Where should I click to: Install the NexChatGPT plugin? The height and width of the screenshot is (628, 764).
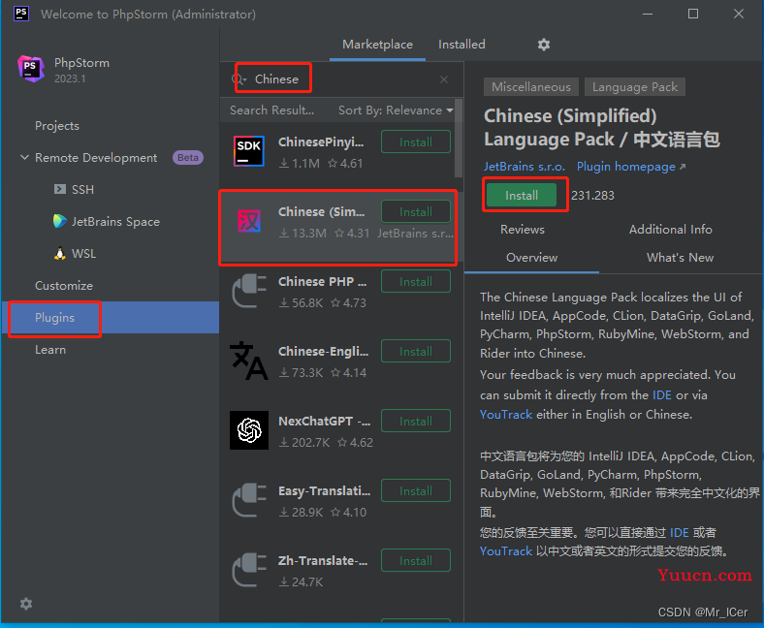tap(416, 421)
